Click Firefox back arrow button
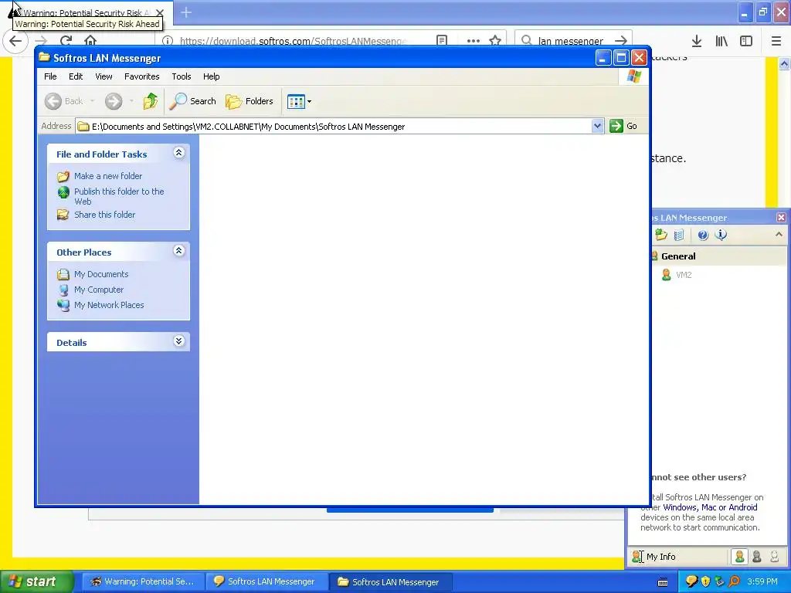The height and width of the screenshot is (593, 791). (15, 41)
